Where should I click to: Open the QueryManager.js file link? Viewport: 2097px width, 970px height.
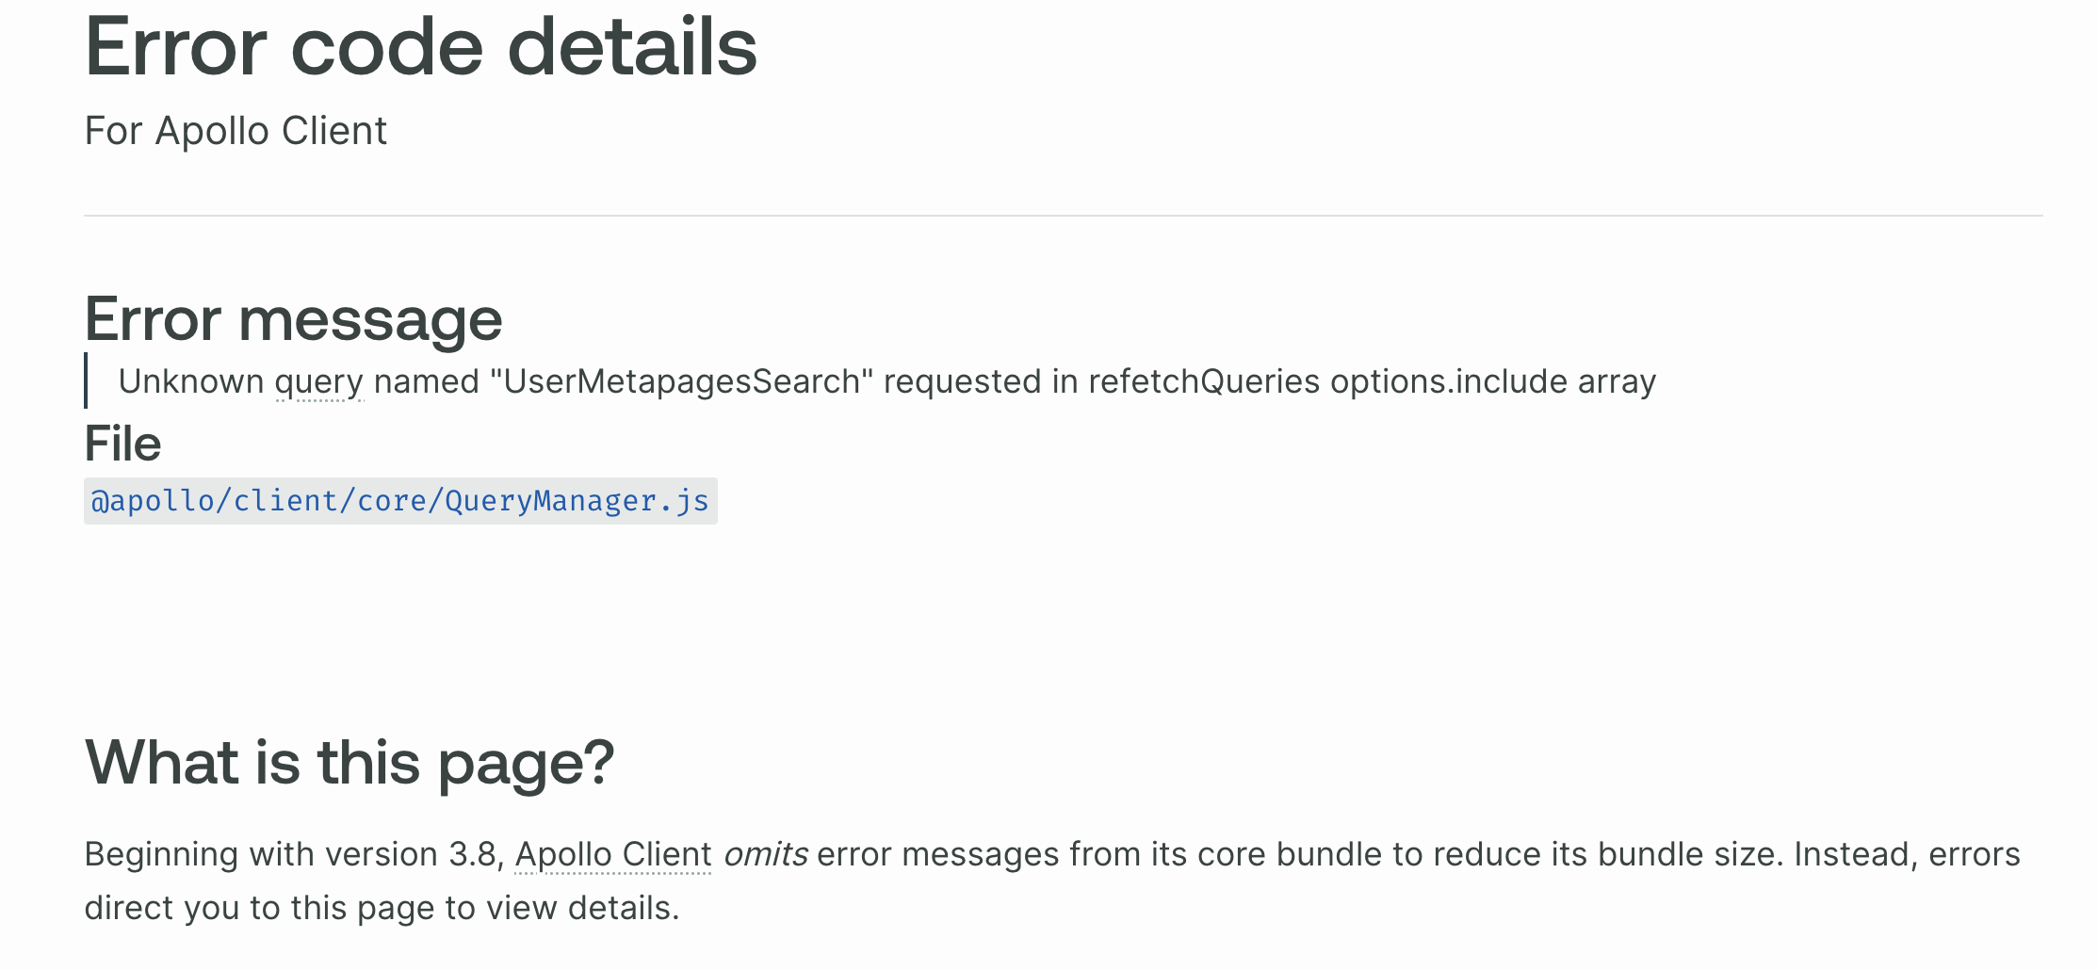399,501
